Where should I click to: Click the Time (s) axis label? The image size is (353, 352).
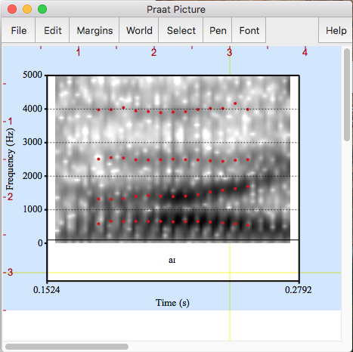172,303
